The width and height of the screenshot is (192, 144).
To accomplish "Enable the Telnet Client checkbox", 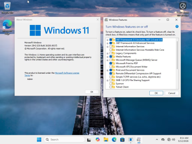I will (x=111, y=87).
